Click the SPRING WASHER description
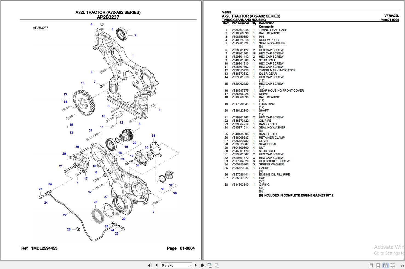The image size is (405, 269). pyautogui.click(x=271, y=164)
